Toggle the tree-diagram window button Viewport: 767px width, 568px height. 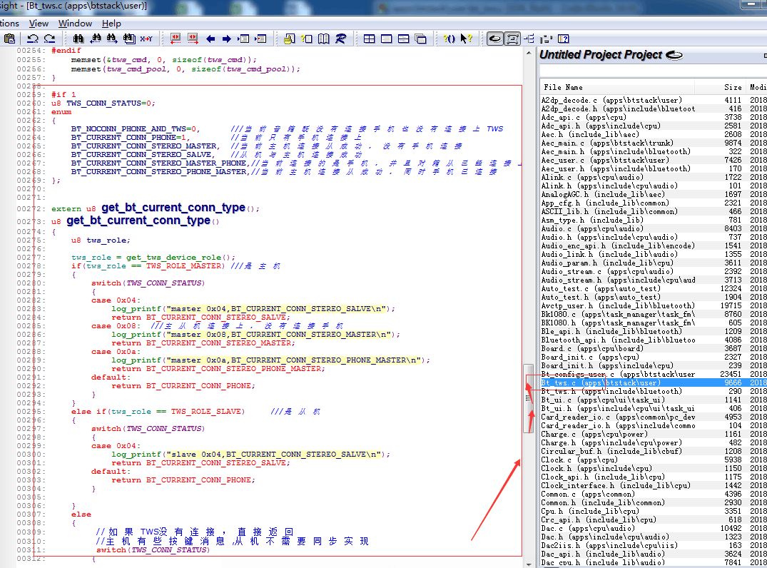(529, 39)
